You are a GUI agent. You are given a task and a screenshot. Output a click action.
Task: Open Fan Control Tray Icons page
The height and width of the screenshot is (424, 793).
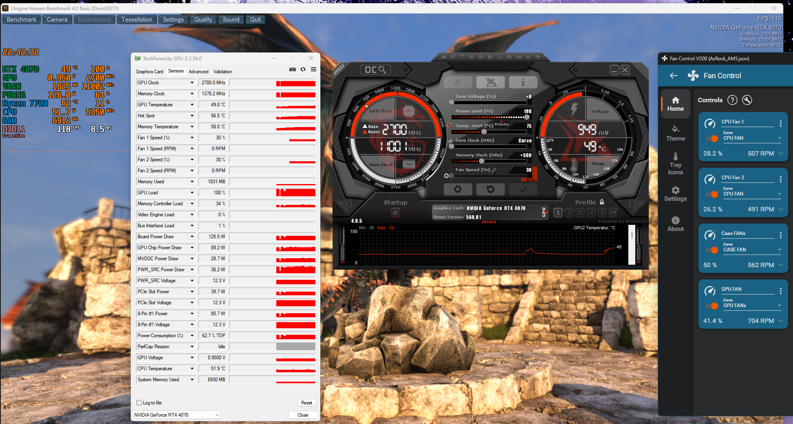(x=675, y=164)
